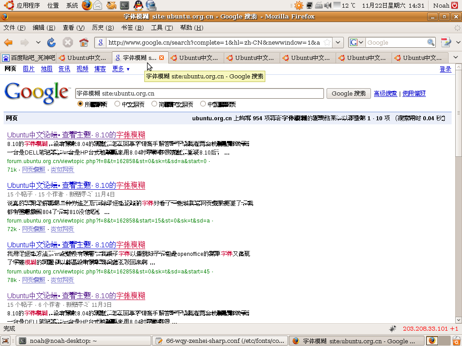
Task: Click the Firefox toolbar Google search box
Action: click(396, 43)
